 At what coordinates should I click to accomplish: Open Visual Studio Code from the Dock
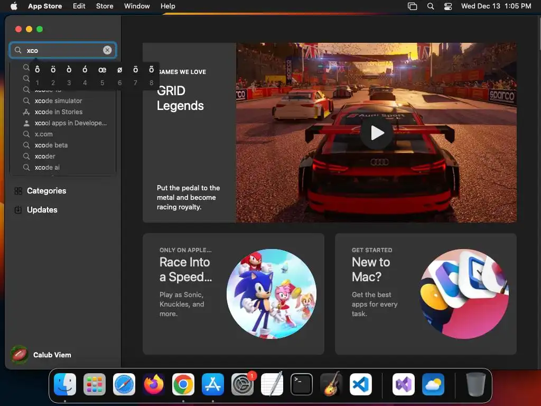click(360, 384)
